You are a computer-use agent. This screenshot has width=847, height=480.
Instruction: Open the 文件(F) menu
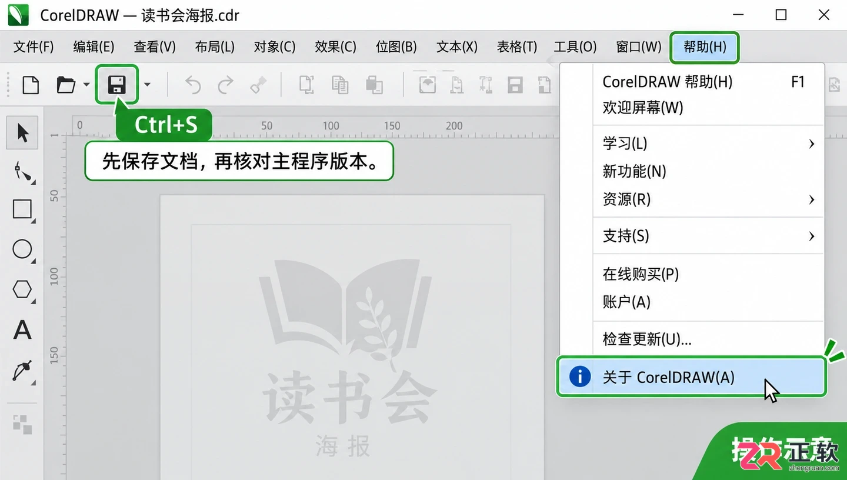tap(34, 47)
